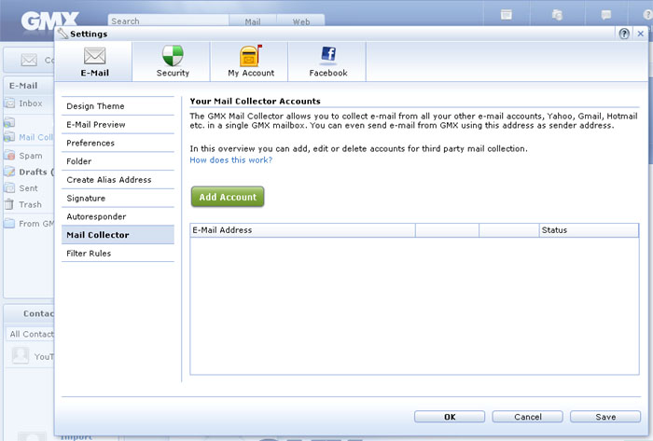Switch to the Security settings tab
The height and width of the screenshot is (441, 653).
pos(173,62)
